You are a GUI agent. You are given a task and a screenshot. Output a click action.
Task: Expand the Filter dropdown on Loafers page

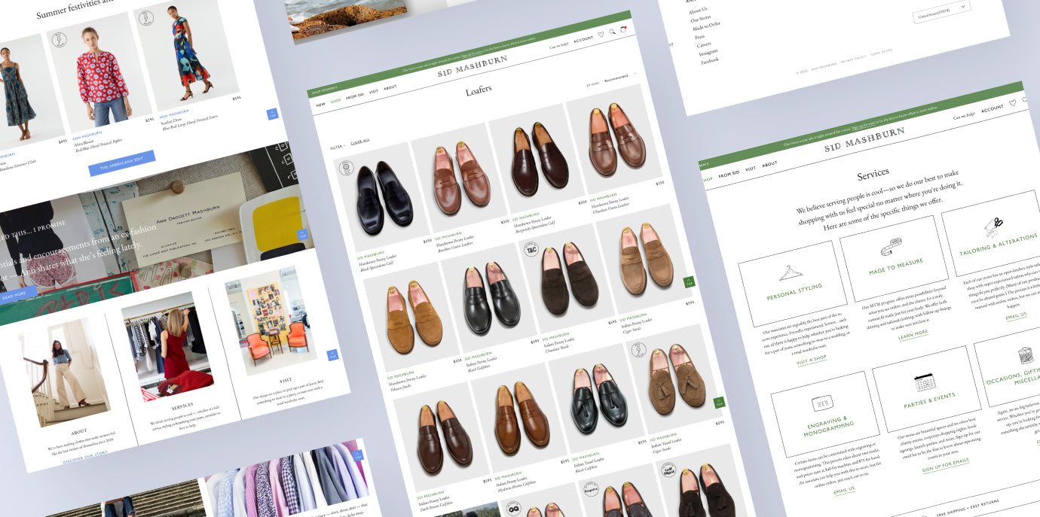338,147
